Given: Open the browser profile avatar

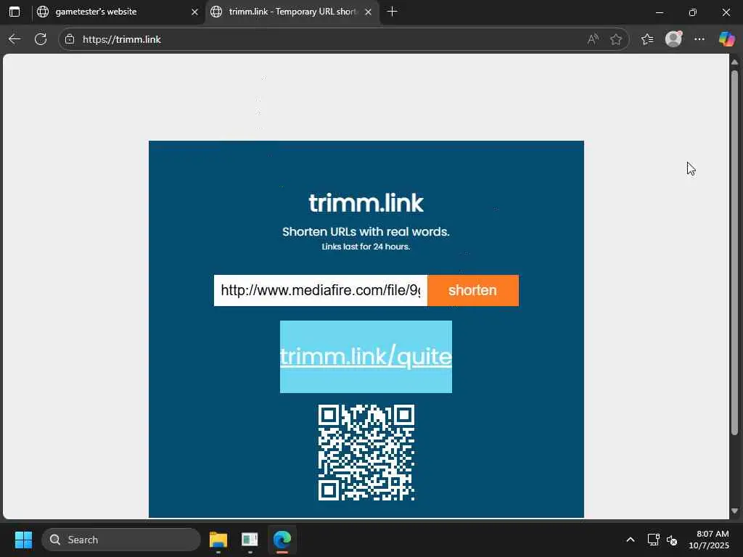Looking at the screenshot, I should tap(673, 39).
